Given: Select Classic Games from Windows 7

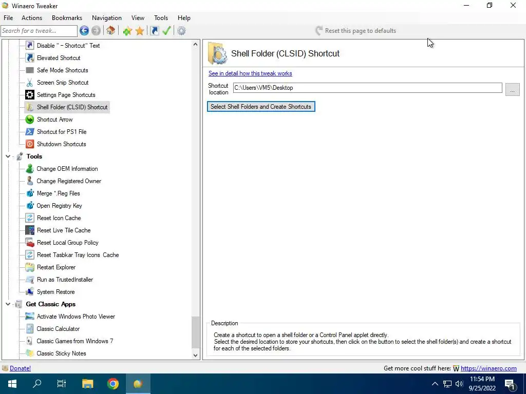Looking at the screenshot, I should pyautogui.click(x=75, y=341).
